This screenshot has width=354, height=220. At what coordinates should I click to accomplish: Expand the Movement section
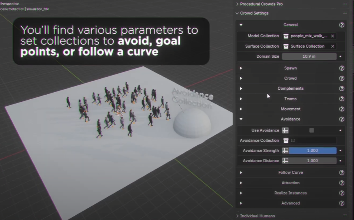click(290, 109)
